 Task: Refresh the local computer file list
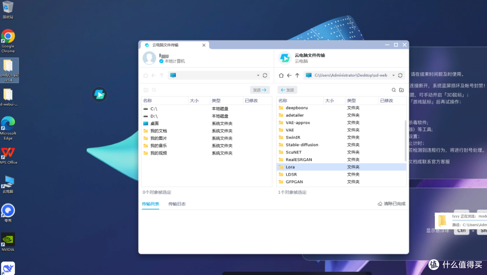pyautogui.click(x=265, y=75)
